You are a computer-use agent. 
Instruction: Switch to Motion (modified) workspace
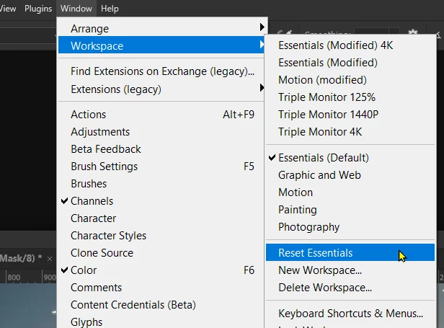[x=350, y=80]
